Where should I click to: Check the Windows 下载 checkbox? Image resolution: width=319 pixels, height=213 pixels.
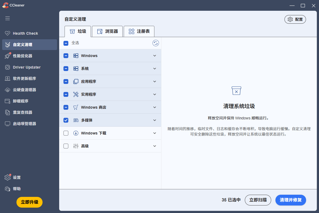coord(66,133)
